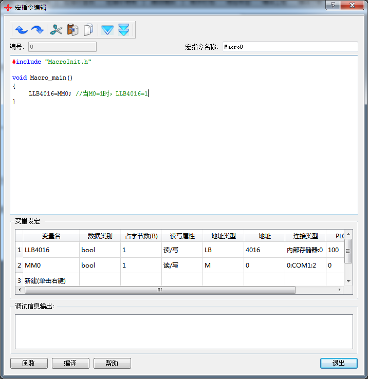Click the 数据类别 column header

tap(100, 236)
